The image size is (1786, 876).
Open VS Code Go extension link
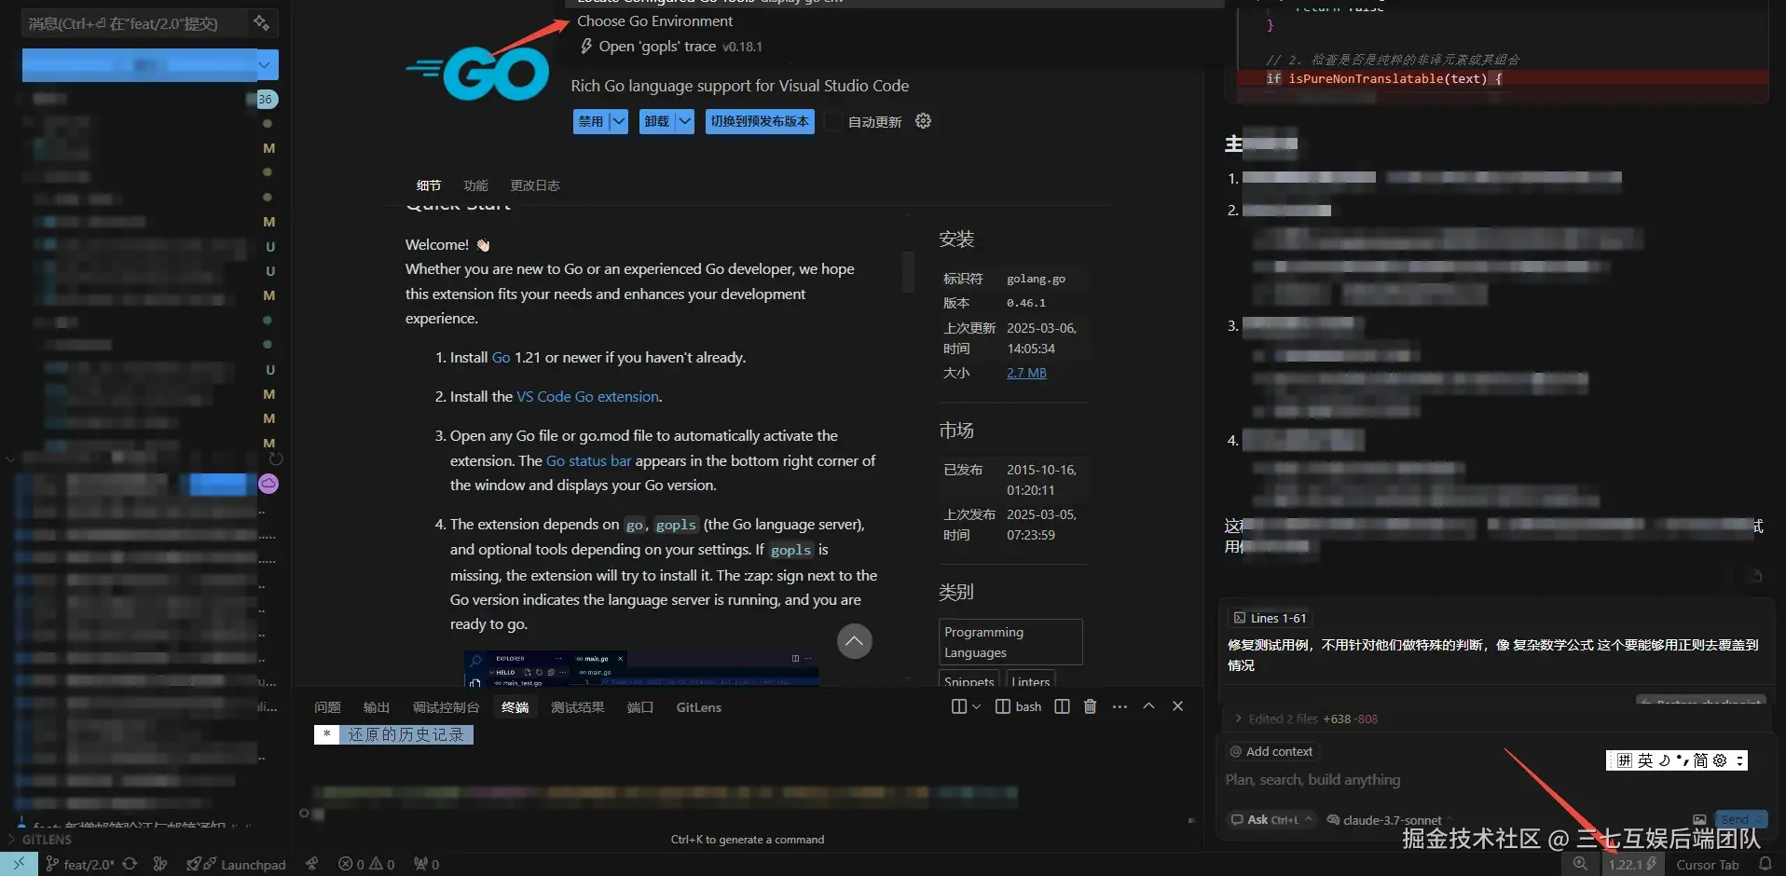coord(587,396)
